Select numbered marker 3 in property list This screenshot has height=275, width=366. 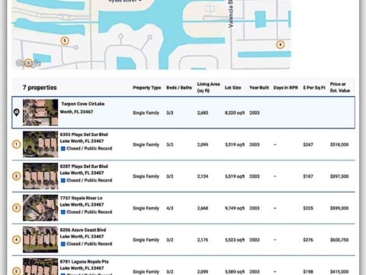tap(17, 208)
